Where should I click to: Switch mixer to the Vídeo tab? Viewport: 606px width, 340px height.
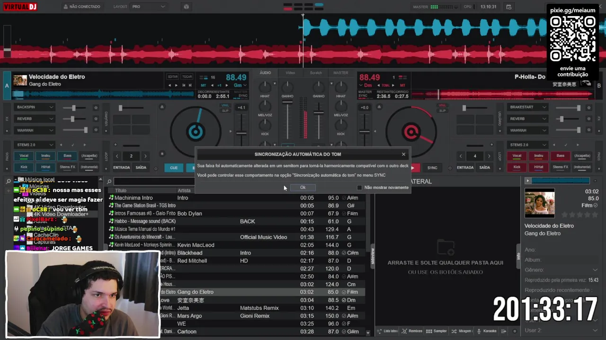pyautogui.click(x=290, y=73)
